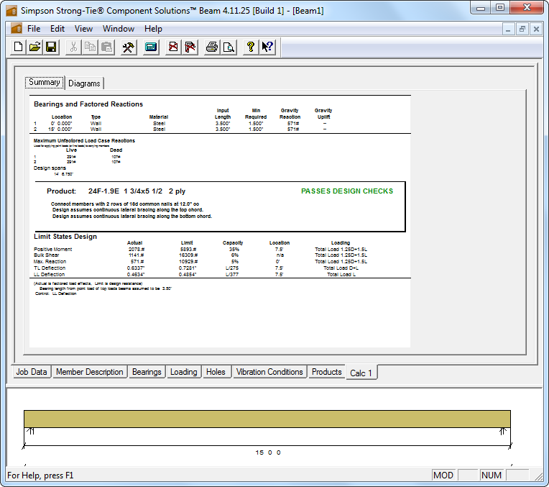Click the Positive Moment row label
The image size is (549, 487).
[53, 250]
